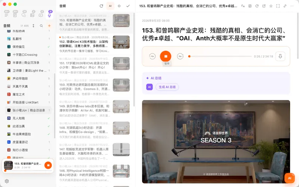Toggle unread-only circle filter
This screenshot has height=187, width=299.
tap(119, 6)
